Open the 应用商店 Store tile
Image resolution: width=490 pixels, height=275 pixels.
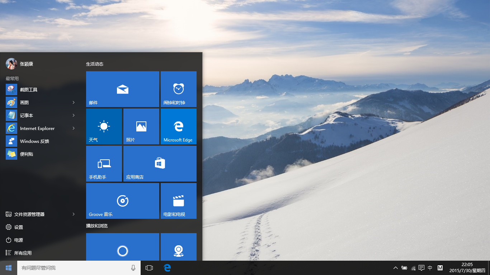point(160,164)
